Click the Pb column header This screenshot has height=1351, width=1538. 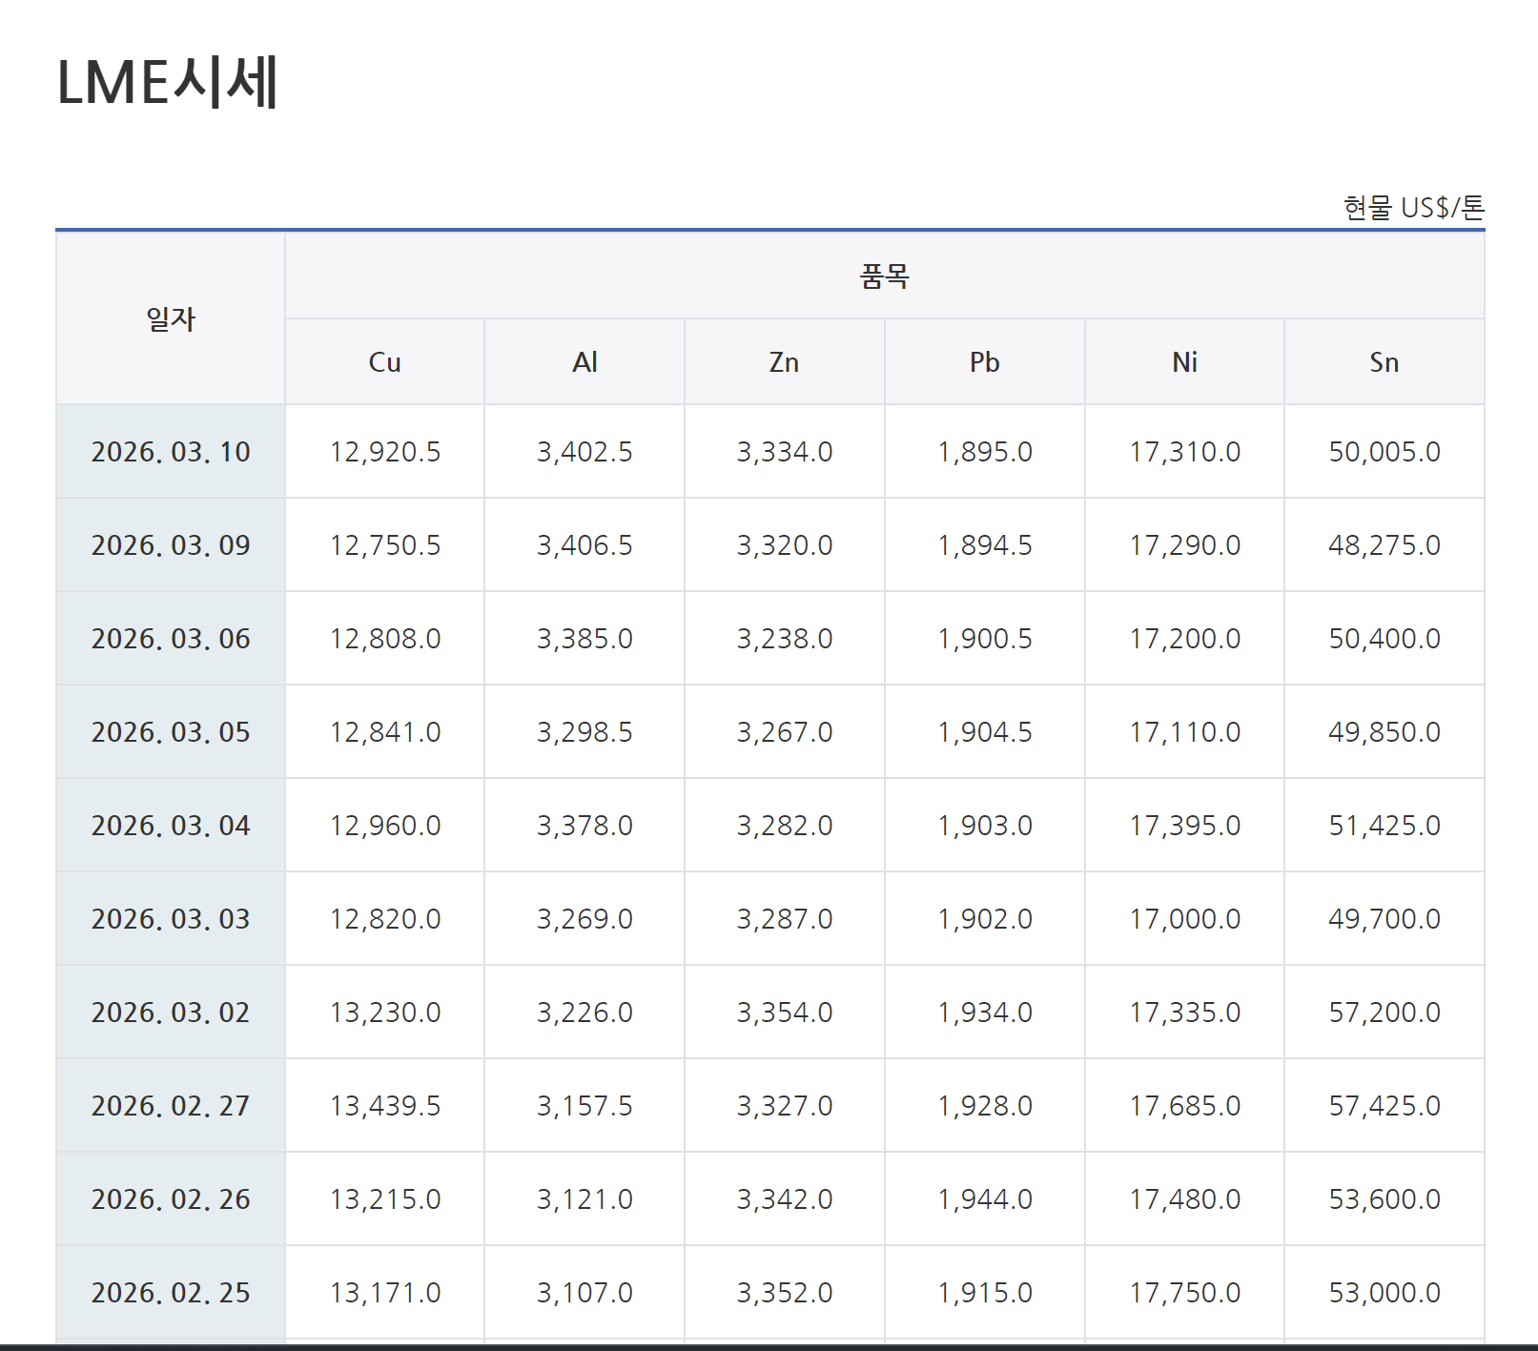984,362
